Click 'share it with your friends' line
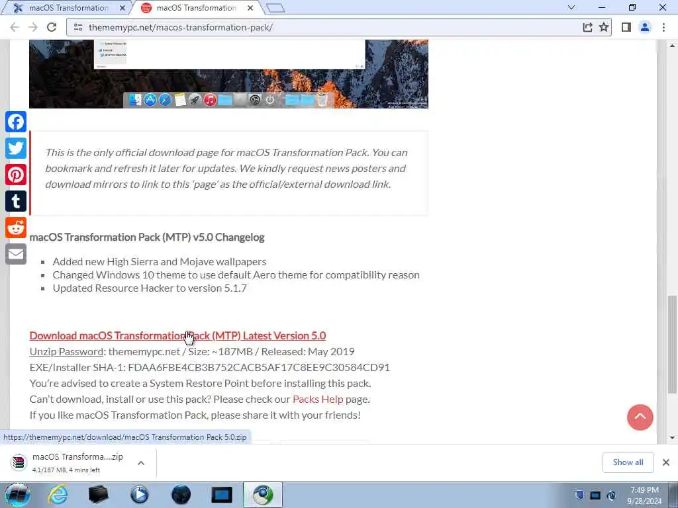Image resolution: width=678 pixels, height=508 pixels. tap(195, 415)
